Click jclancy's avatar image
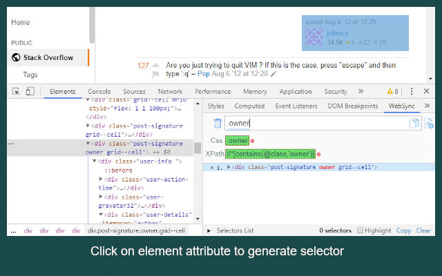This screenshot has height=276, width=442. [x=314, y=37]
